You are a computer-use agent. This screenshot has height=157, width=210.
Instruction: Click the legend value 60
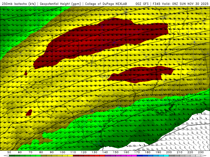(x=20, y=152)
